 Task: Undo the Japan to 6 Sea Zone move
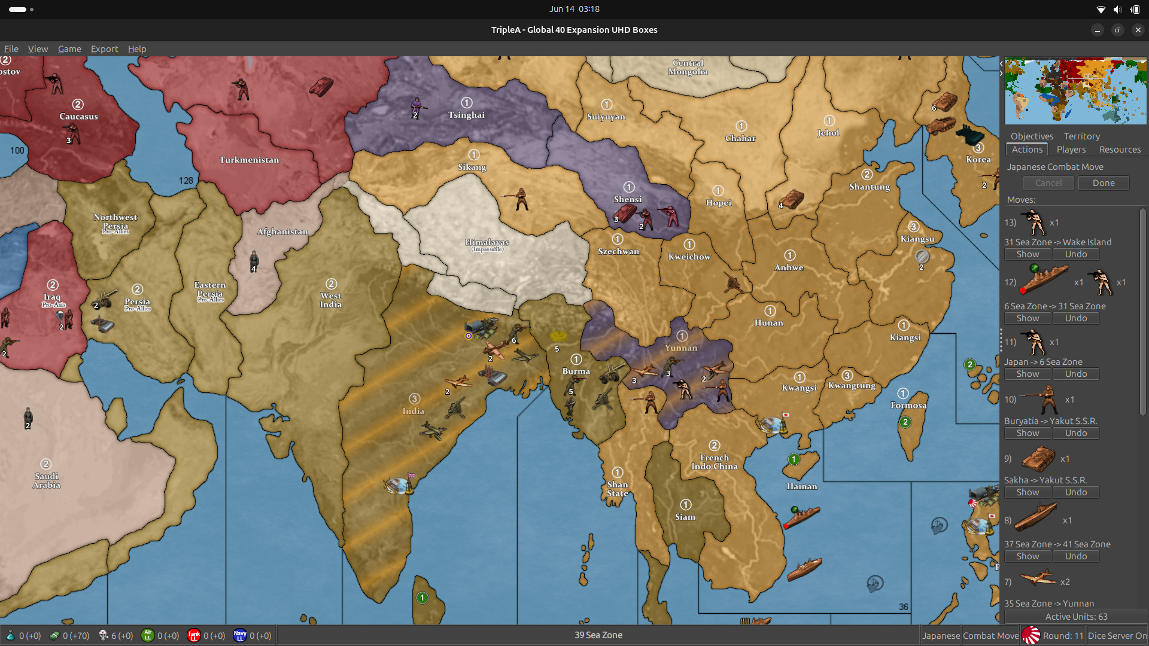pos(1075,374)
